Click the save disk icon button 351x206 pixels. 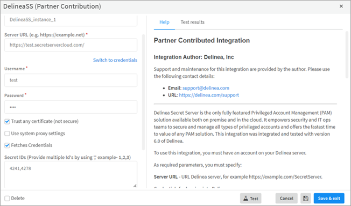306,198
